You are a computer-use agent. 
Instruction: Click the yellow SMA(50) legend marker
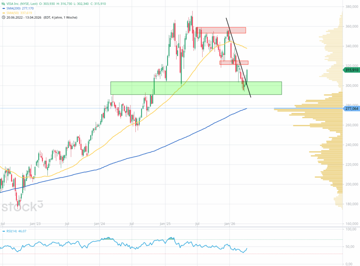pos(4,13)
